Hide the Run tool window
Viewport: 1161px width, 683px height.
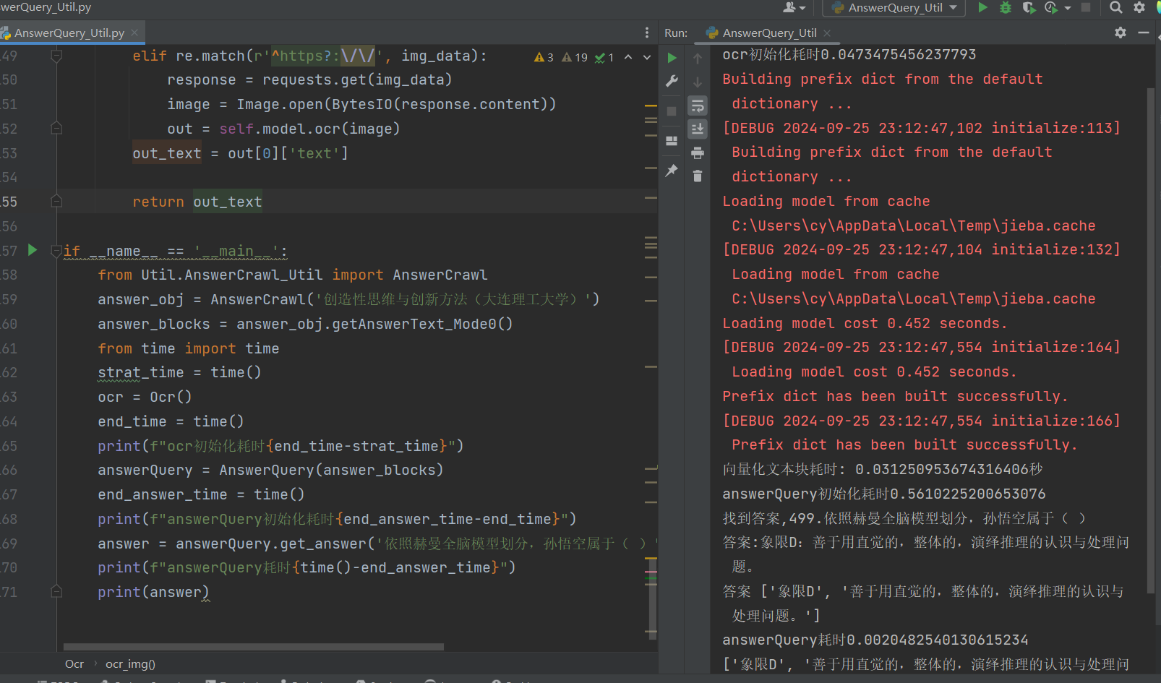coord(1144,33)
